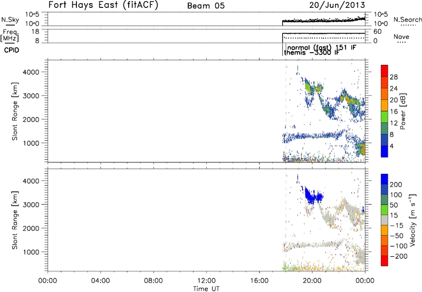This screenshot has height=292, width=422.
Task: Click "Slant Range [km]" label of power panel
Action: coord(15,111)
